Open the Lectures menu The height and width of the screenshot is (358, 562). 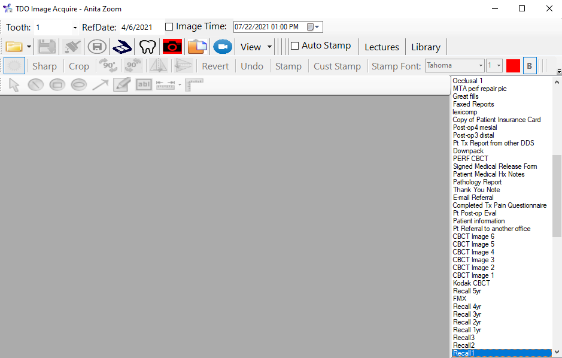[x=381, y=47]
